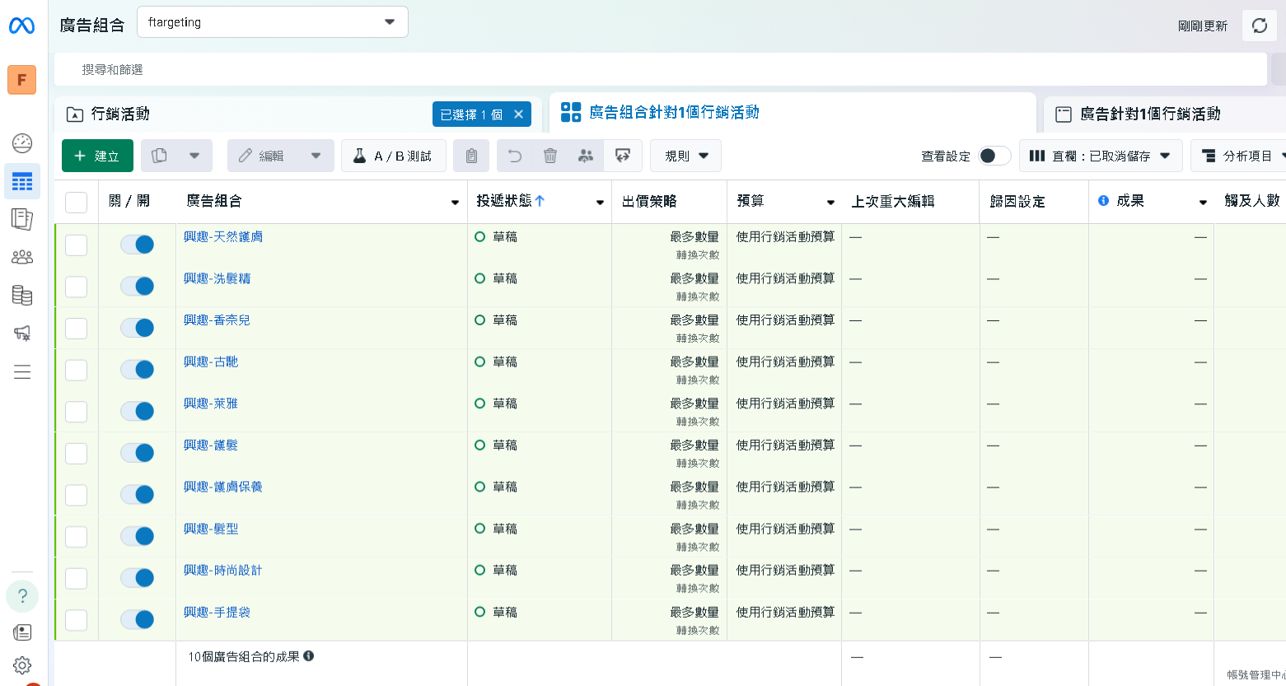The height and width of the screenshot is (686, 1286).
Task: Click 使用行銷活動預算 in 興趣-手提袋 row
Action: tap(785, 612)
